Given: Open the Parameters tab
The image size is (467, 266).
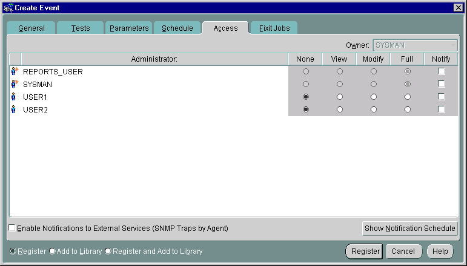Looking at the screenshot, I should pyautogui.click(x=129, y=28).
